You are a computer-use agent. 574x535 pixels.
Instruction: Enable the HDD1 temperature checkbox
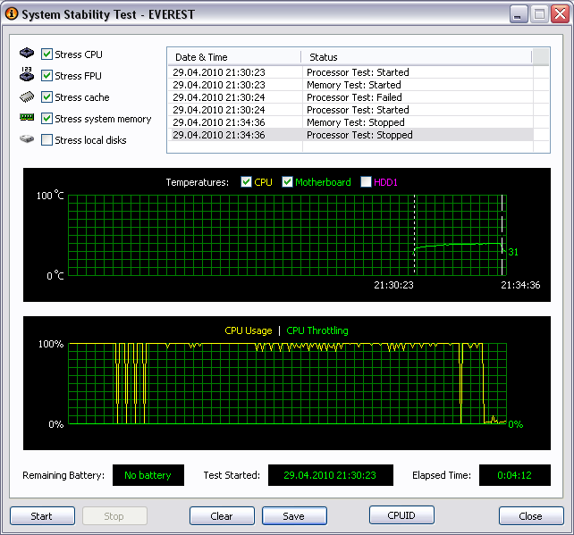tap(366, 181)
